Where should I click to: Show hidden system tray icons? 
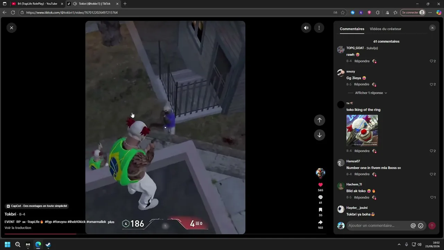(x=399, y=244)
